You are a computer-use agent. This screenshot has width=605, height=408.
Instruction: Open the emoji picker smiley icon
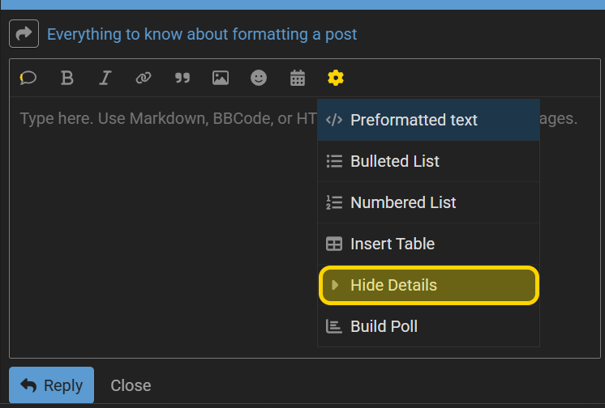click(259, 78)
